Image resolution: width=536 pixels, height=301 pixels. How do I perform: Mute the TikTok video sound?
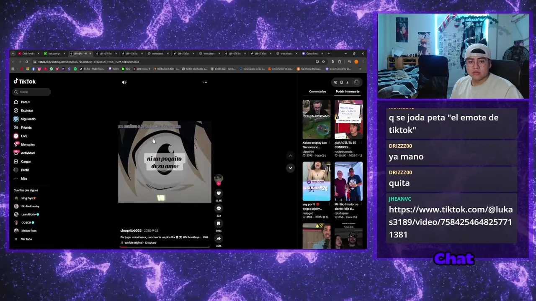pos(124,82)
